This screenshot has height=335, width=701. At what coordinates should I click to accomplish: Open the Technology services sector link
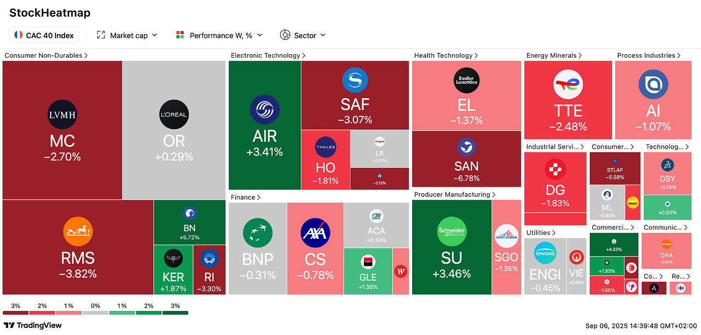(x=667, y=146)
